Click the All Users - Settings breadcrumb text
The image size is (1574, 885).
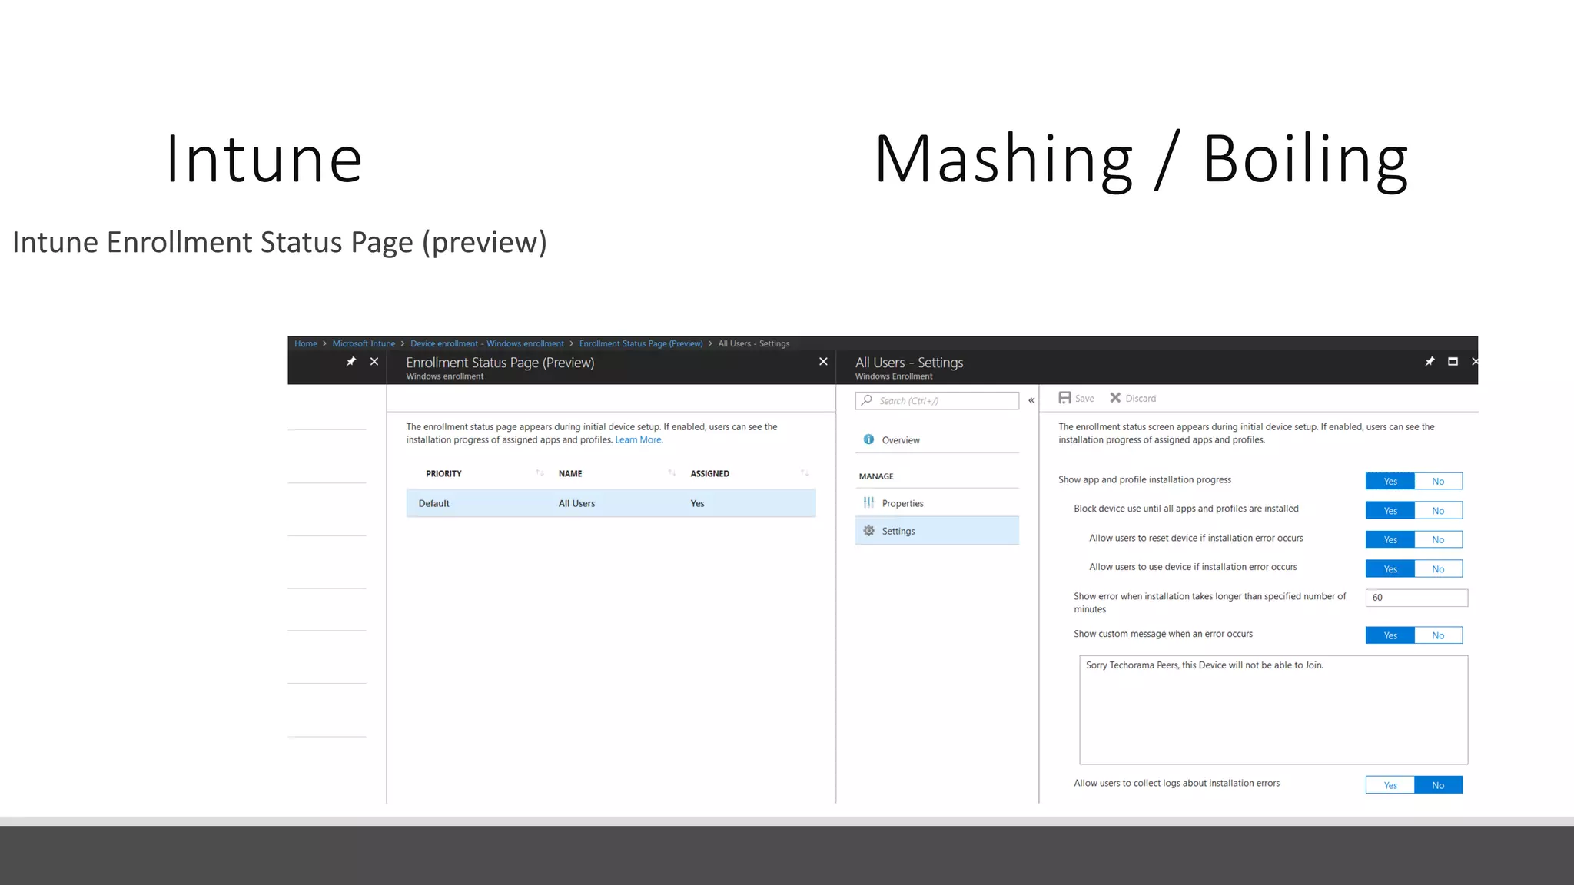(x=753, y=343)
